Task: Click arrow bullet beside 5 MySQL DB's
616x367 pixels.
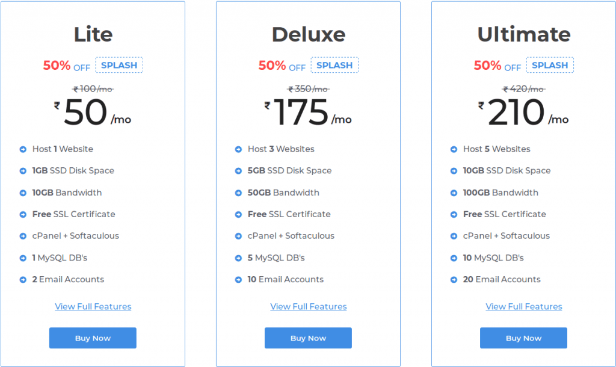Action: (x=238, y=258)
